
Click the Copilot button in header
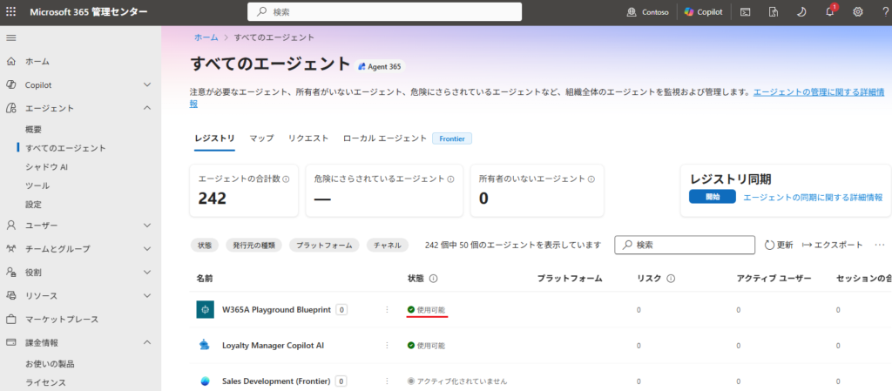(703, 12)
